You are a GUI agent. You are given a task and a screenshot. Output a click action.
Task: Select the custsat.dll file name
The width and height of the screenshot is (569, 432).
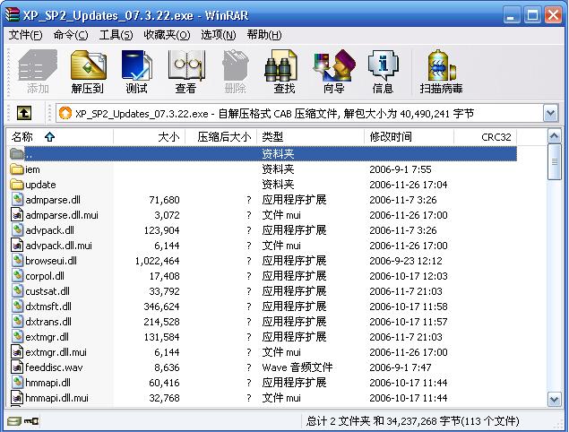click(47, 291)
